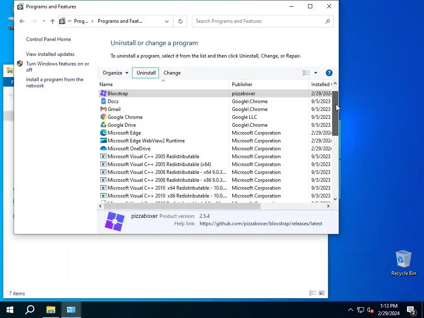Screen dimensions: 424x318
Task: Click the muted volume tray icon
Action: 370,310
